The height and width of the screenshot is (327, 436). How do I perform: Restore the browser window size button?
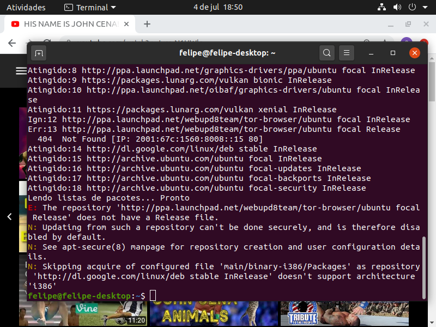[x=408, y=24]
